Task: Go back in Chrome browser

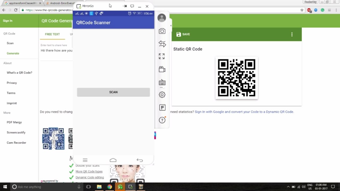Action: tap(4, 10)
